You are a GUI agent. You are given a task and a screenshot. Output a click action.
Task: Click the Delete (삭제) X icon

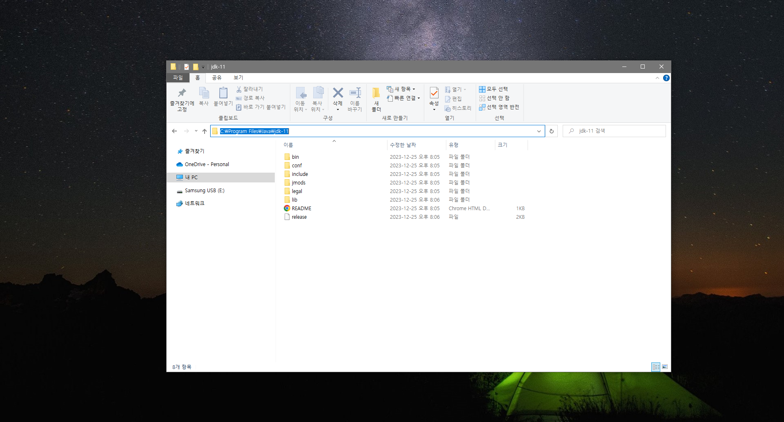338,93
